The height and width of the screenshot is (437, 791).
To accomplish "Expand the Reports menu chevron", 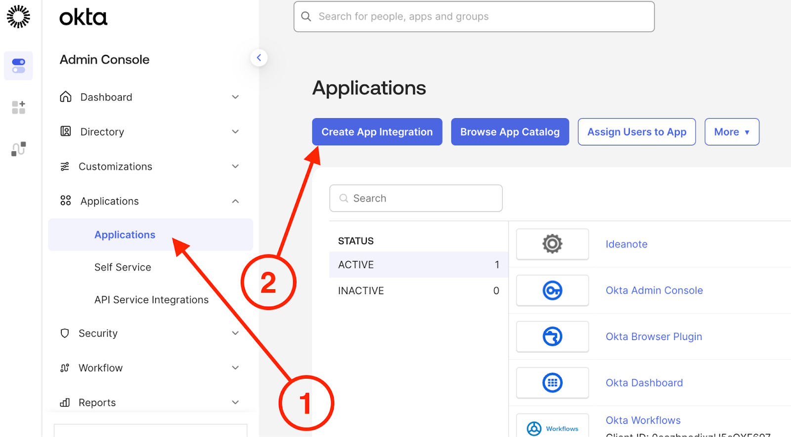I will (235, 402).
